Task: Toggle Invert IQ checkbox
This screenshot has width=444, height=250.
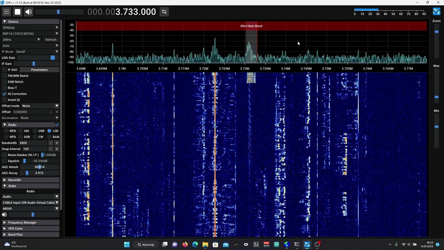Action: [5, 100]
